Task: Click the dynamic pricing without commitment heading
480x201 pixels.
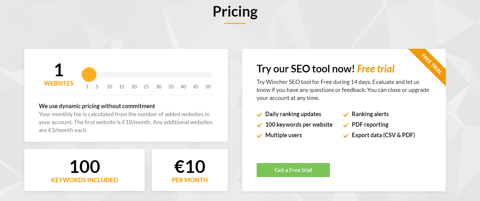Action: click(x=97, y=106)
